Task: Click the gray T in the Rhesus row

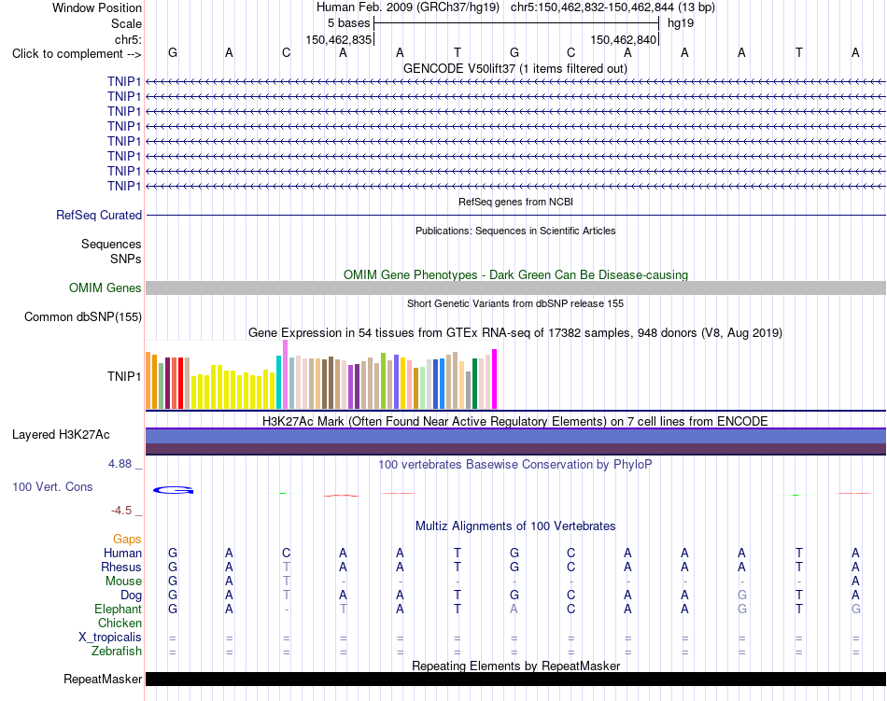Action: 287,567
